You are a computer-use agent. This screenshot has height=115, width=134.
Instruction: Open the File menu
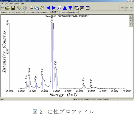(x=2, y=4)
